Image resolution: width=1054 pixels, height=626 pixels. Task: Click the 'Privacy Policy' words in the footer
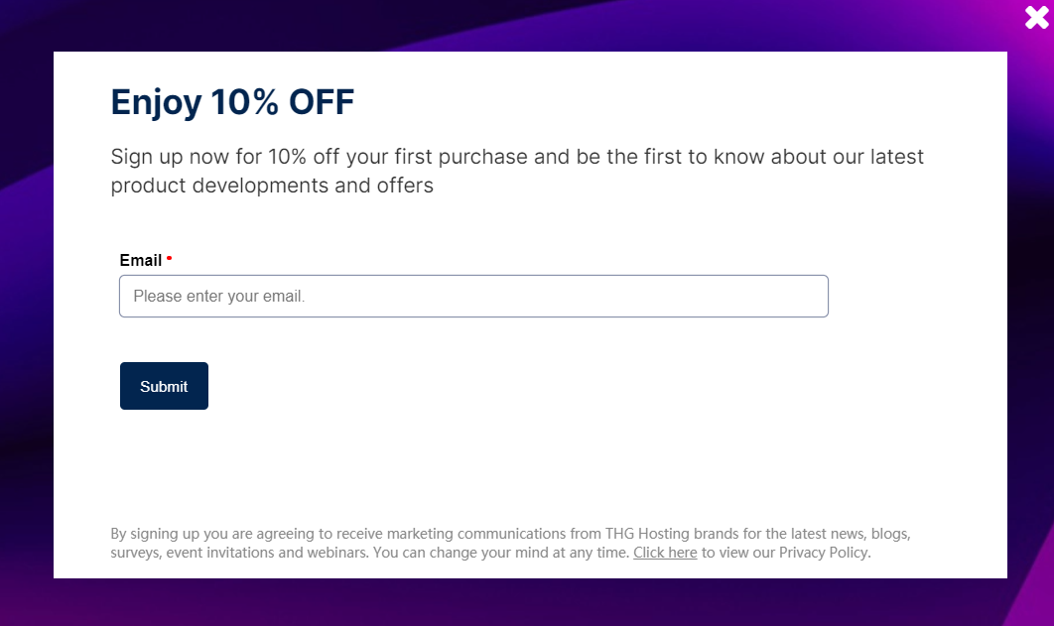pos(824,553)
